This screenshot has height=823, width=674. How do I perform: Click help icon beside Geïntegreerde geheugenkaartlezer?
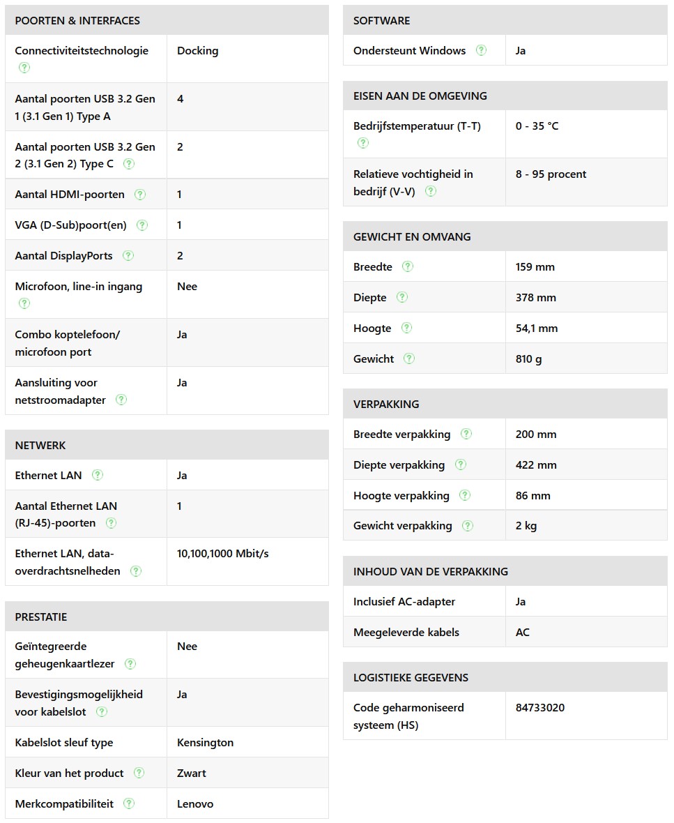pyautogui.click(x=130, y=664)
